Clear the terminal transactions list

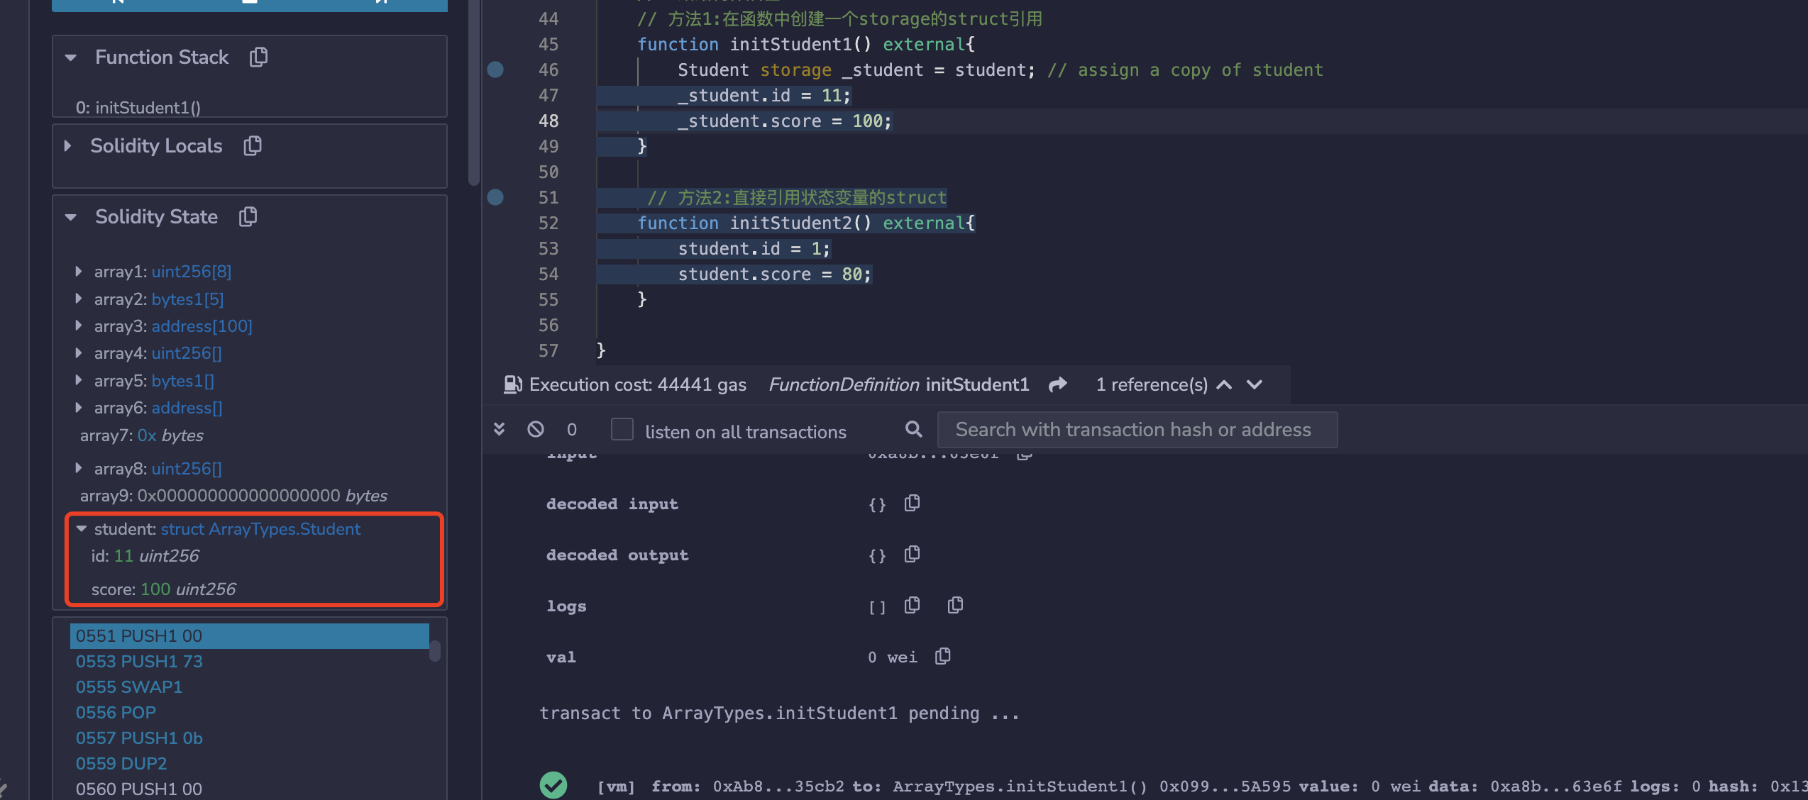click(536, 429)
